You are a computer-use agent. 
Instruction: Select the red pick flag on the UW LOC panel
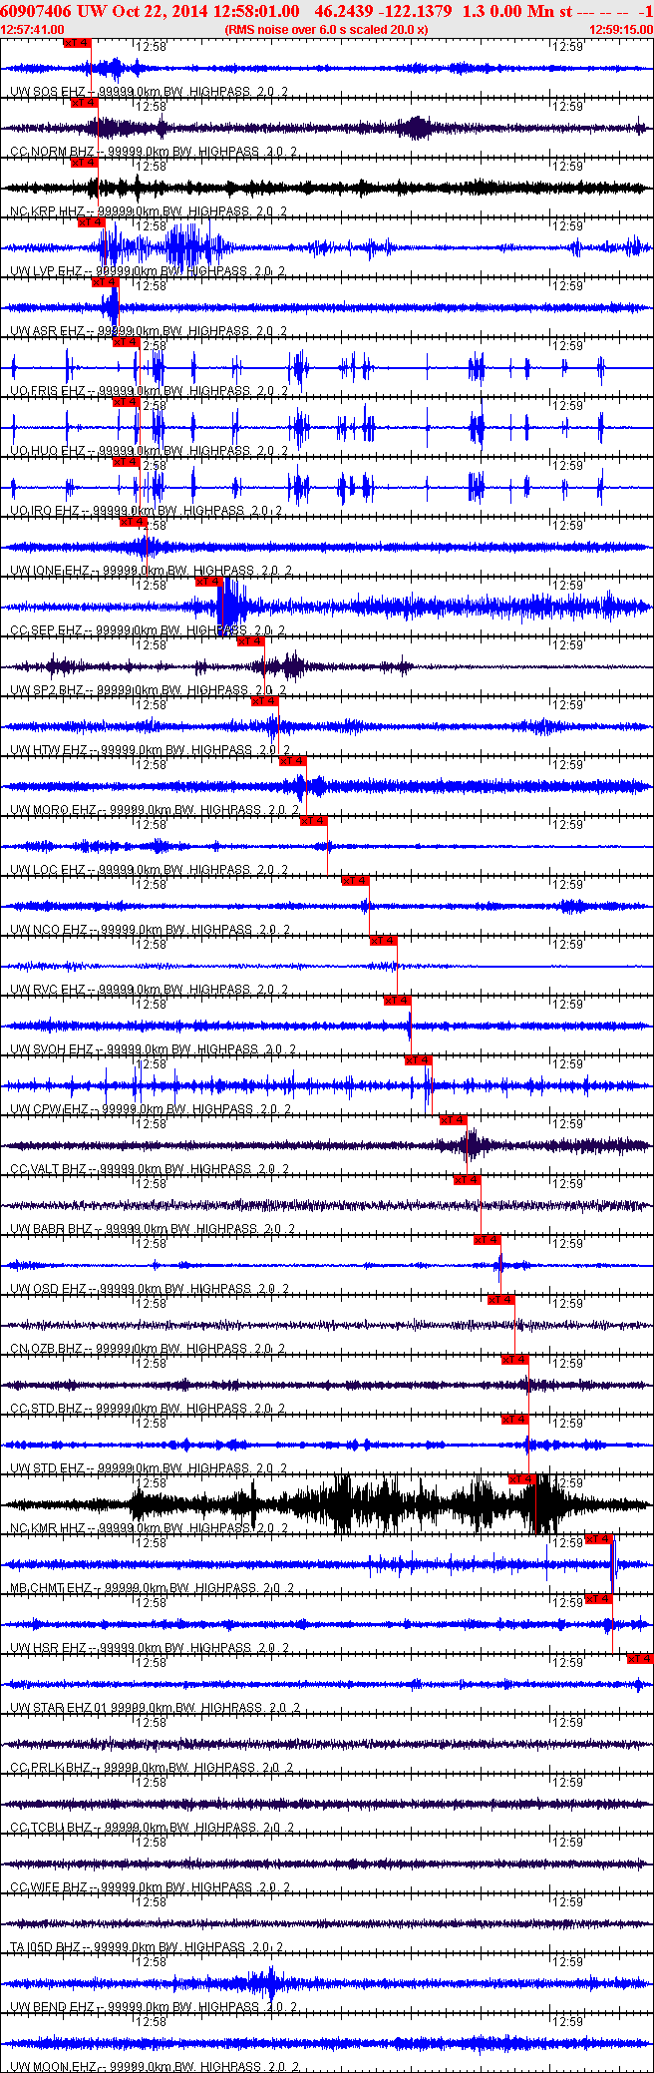pyautogui.click(x=314, y=820)
